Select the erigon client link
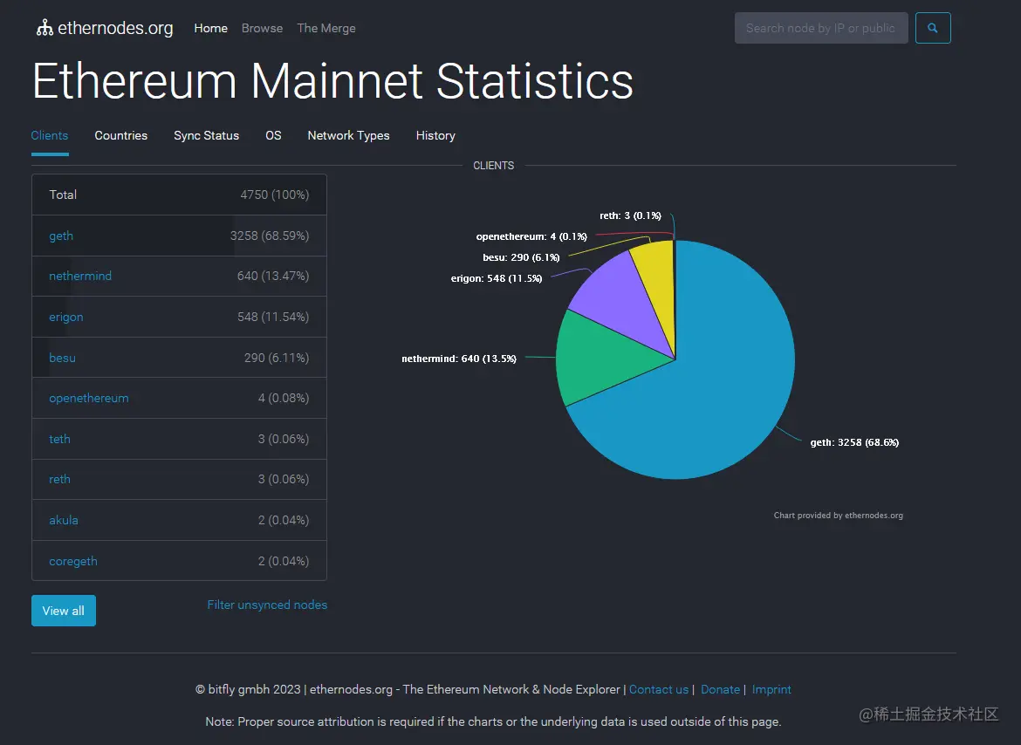This screenshot has width=1021, height=745. click(66, 317)
